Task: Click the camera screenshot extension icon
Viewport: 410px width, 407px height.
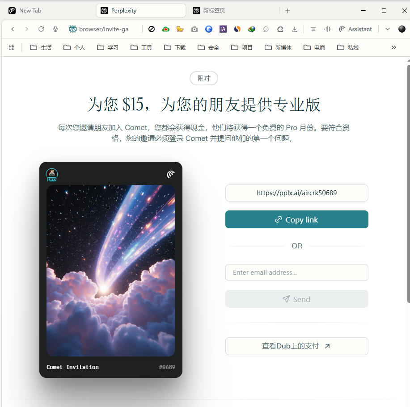Action: 194,29
